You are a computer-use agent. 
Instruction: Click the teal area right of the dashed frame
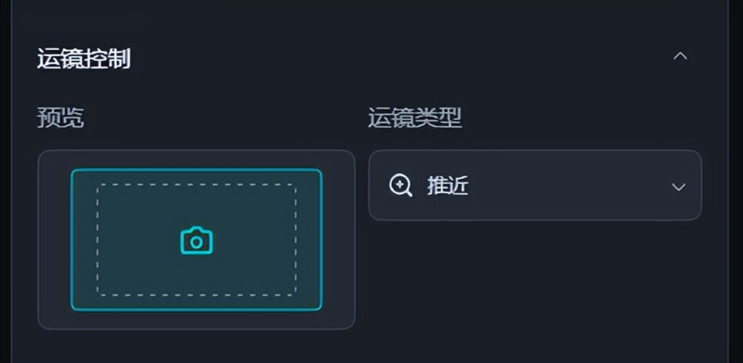(308, 239)
